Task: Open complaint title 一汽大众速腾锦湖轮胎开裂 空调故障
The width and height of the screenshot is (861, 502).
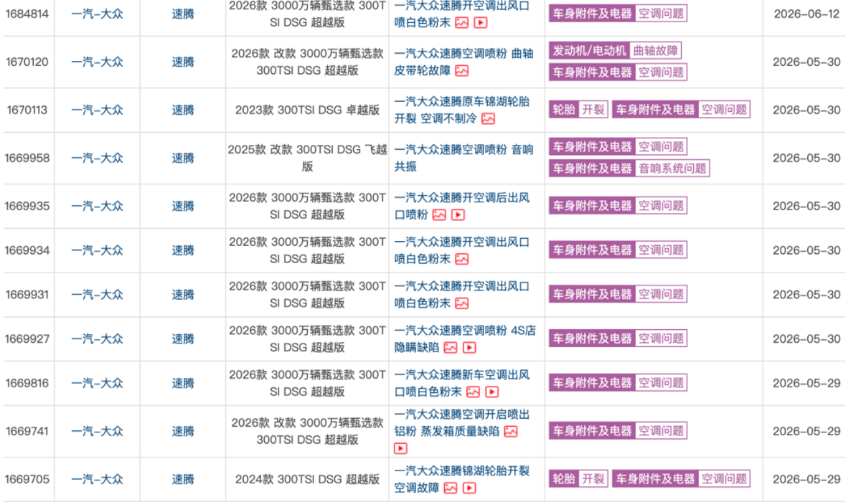Action: [x=462, y=479]
